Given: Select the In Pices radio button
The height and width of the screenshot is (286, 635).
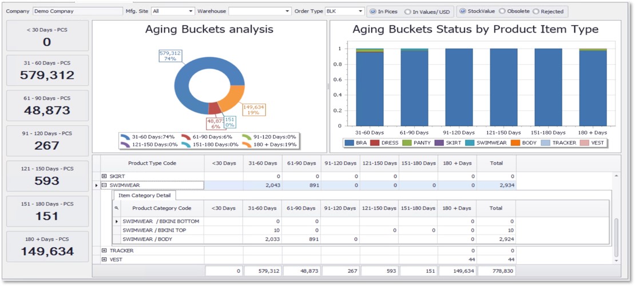Looking at the screenshot, I should coord(373,11).
